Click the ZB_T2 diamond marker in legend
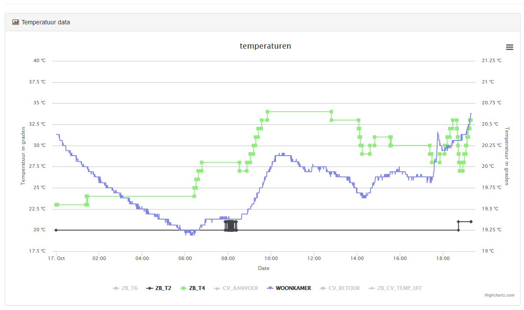This screenshot has width=524, height=310. pos(150,288)
